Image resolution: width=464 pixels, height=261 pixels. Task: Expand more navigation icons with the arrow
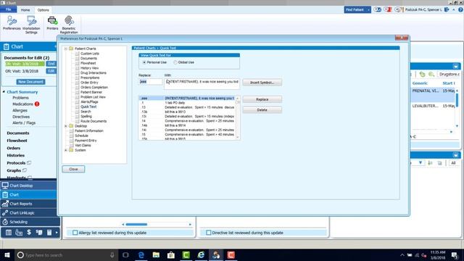click(x=57, y=233)
